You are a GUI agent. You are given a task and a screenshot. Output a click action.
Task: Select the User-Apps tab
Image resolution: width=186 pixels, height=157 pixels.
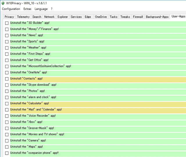(x=178, y=16)
